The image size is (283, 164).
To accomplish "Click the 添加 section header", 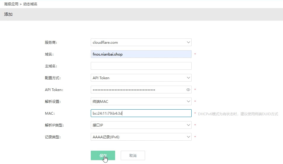I will [x=8, y=14].
